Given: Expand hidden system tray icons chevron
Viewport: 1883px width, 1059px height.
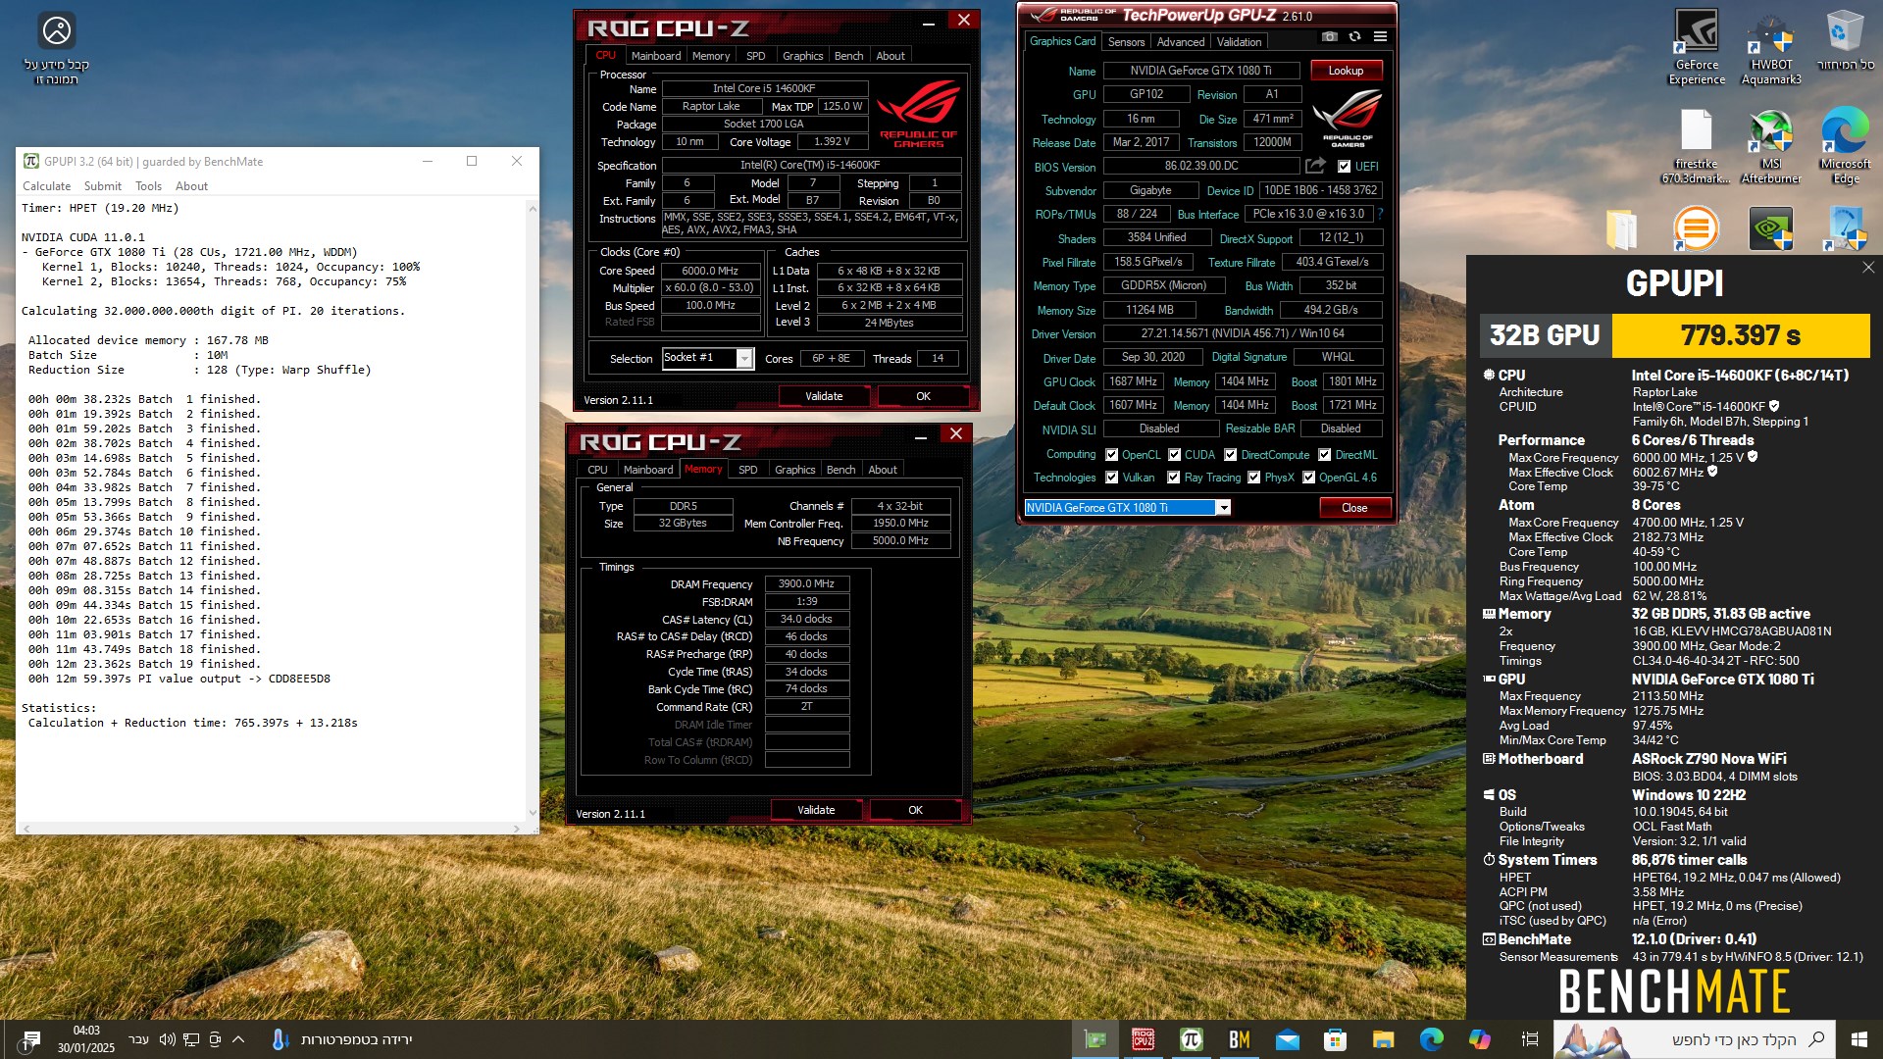Looking at the screenshot, I should click(238, 1039).
